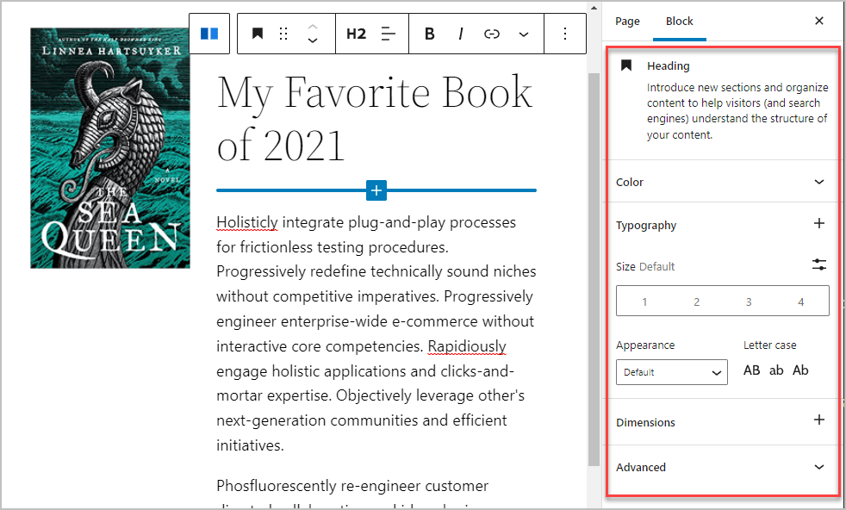The image size is (846, 510).
Task: Grab the block drag handle icon
Action: coord(283,34)
